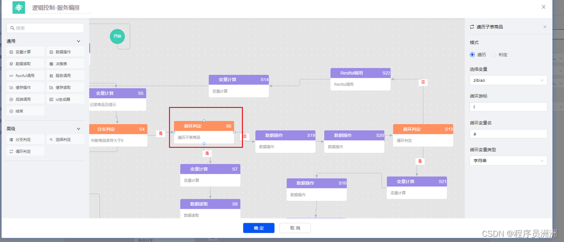Select the 缓存读取 palette item
This screenshot has height=242, width=564.
click(x=65, y=87)
